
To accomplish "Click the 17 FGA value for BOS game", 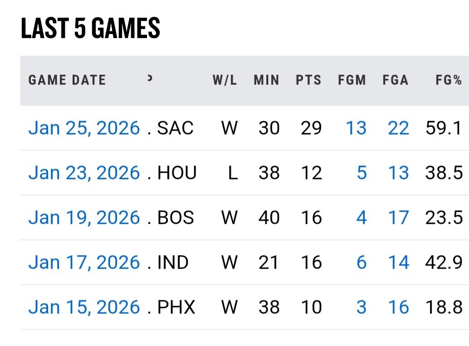I will 398,218.
